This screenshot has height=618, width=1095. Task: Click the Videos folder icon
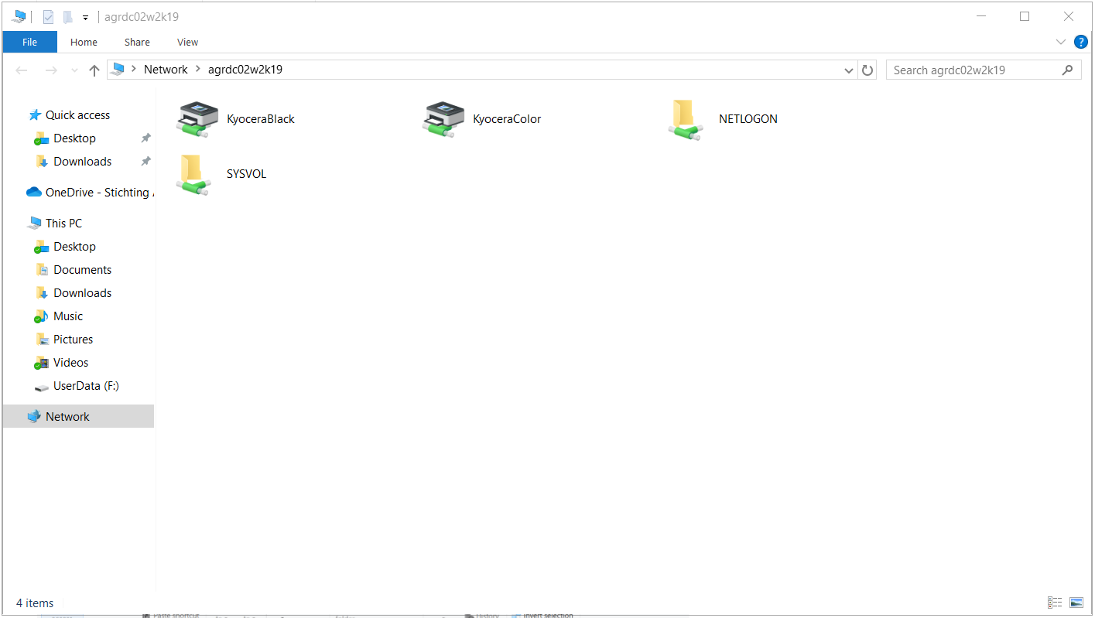42,363
